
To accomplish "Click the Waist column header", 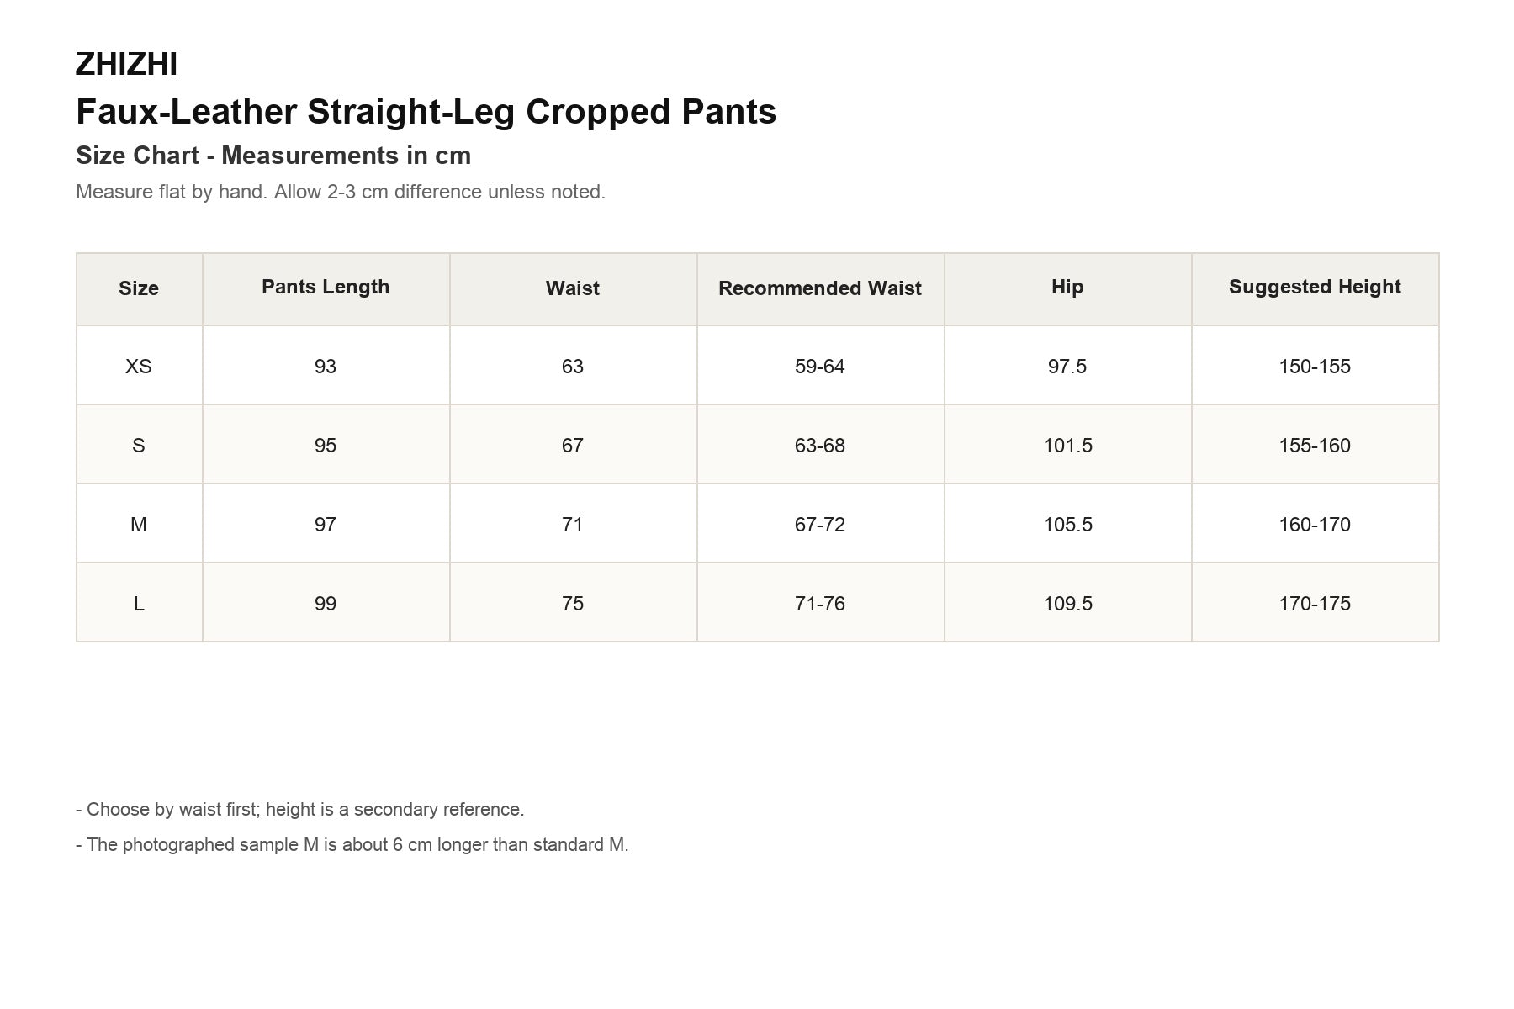I will [573, 288].
